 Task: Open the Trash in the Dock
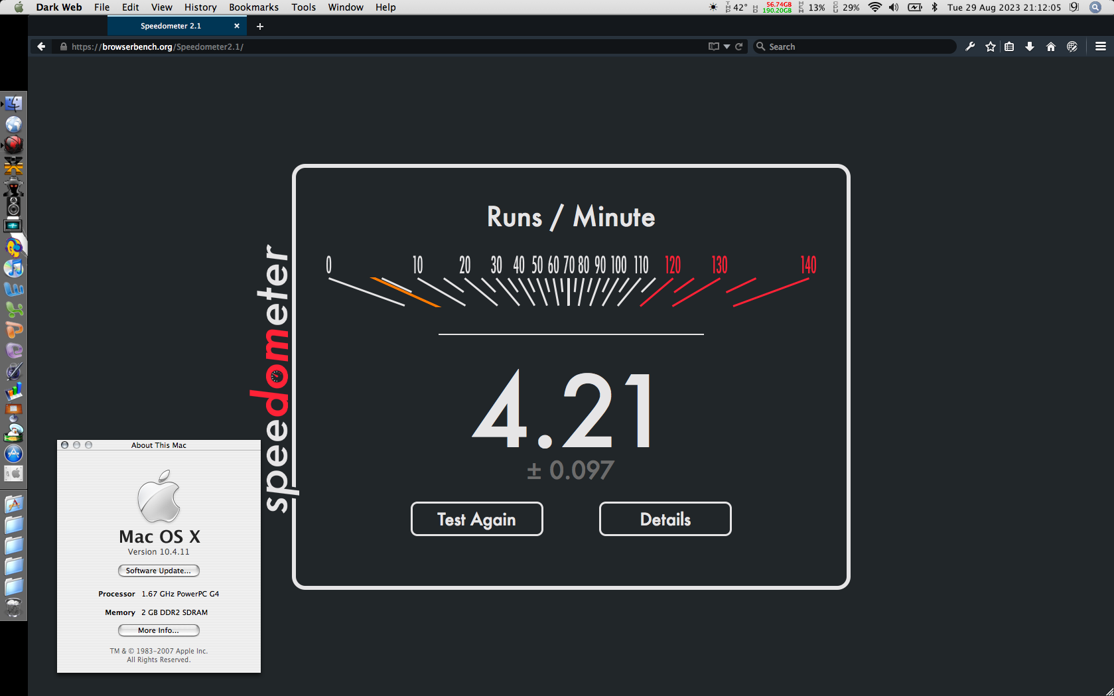13,607
